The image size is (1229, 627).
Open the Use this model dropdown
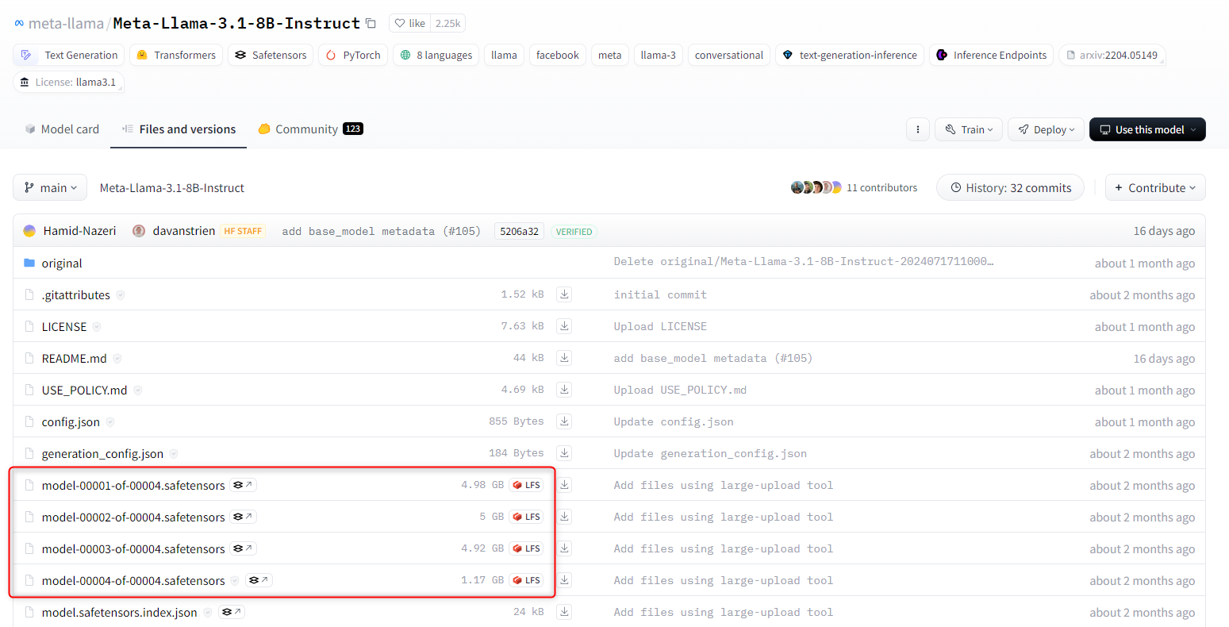pos(1147,129)
